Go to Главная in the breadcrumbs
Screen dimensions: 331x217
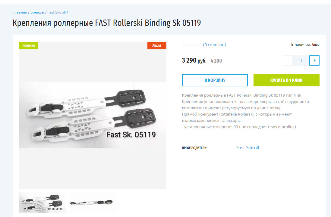coord(20,12)
